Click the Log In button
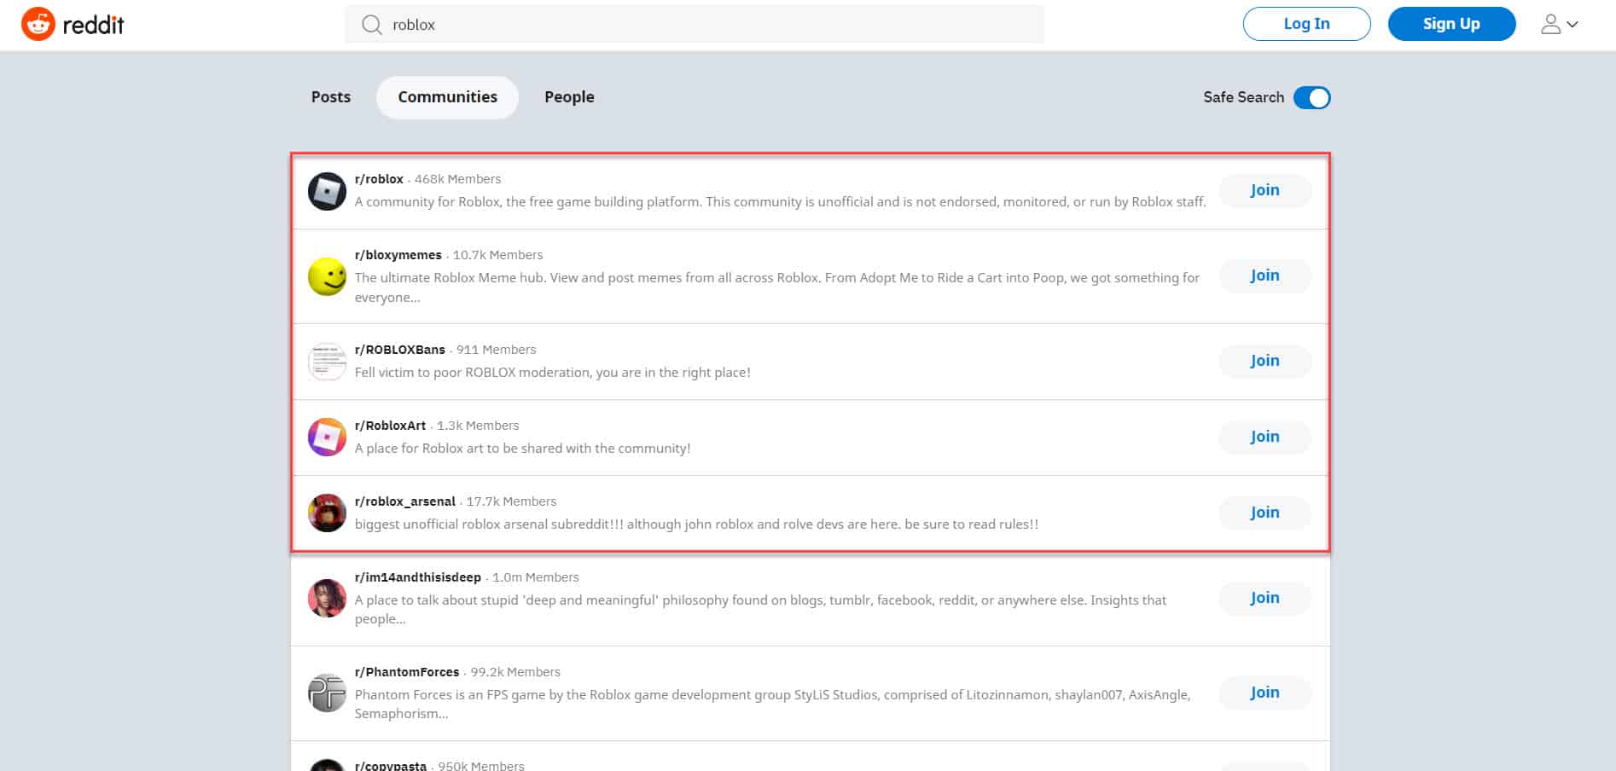The image size is (1616, 771). 1305,23
